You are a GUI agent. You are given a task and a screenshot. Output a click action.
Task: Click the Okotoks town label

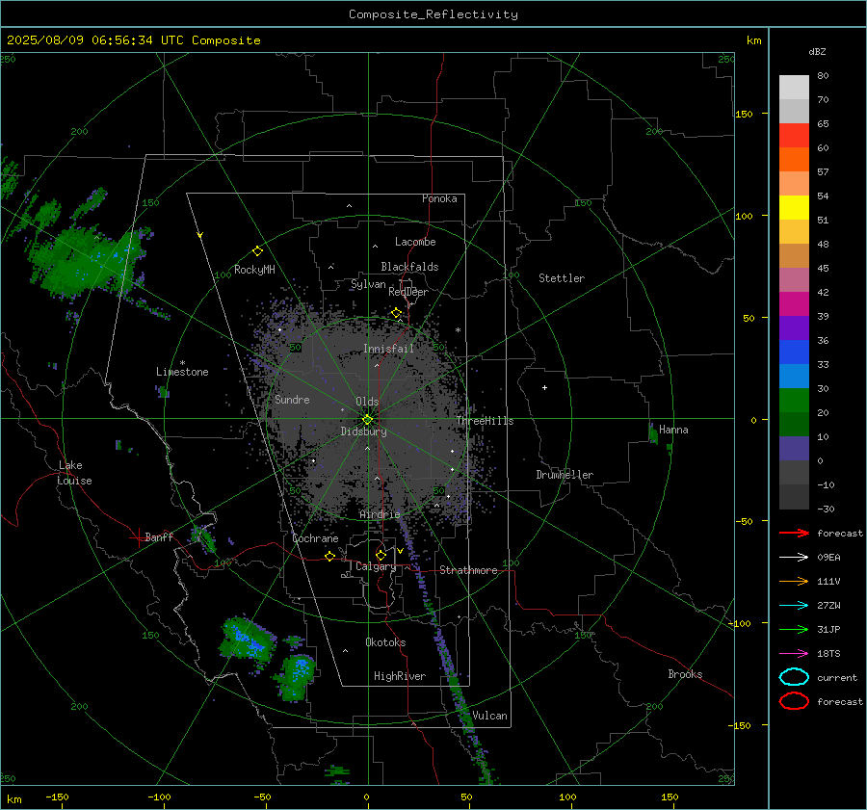[385, 642]
